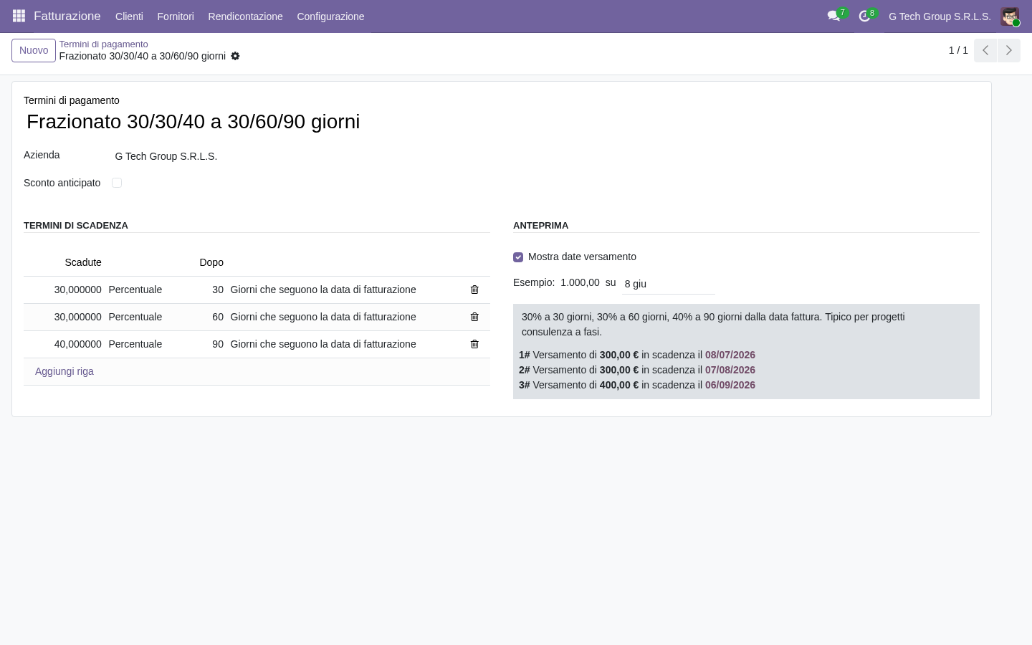Click example amount 1.000,00

pos(580,282)
